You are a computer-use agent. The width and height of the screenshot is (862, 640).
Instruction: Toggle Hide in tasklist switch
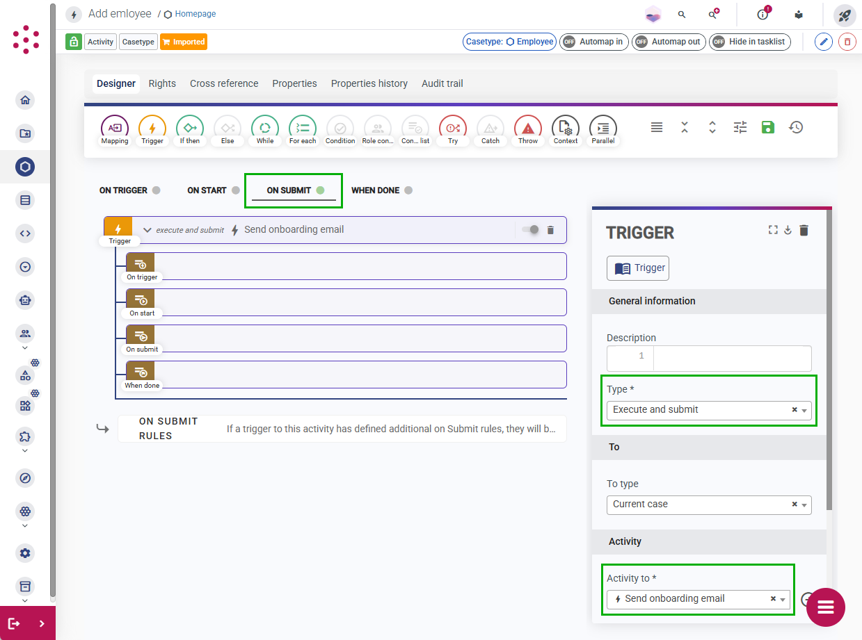[x=750, y=42]
